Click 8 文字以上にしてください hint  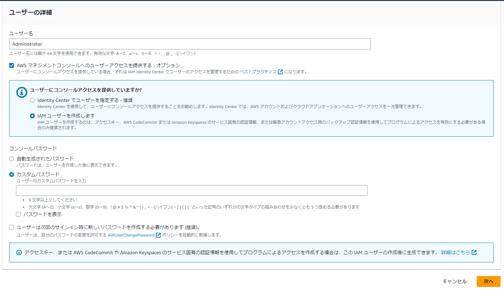[53, 200]
